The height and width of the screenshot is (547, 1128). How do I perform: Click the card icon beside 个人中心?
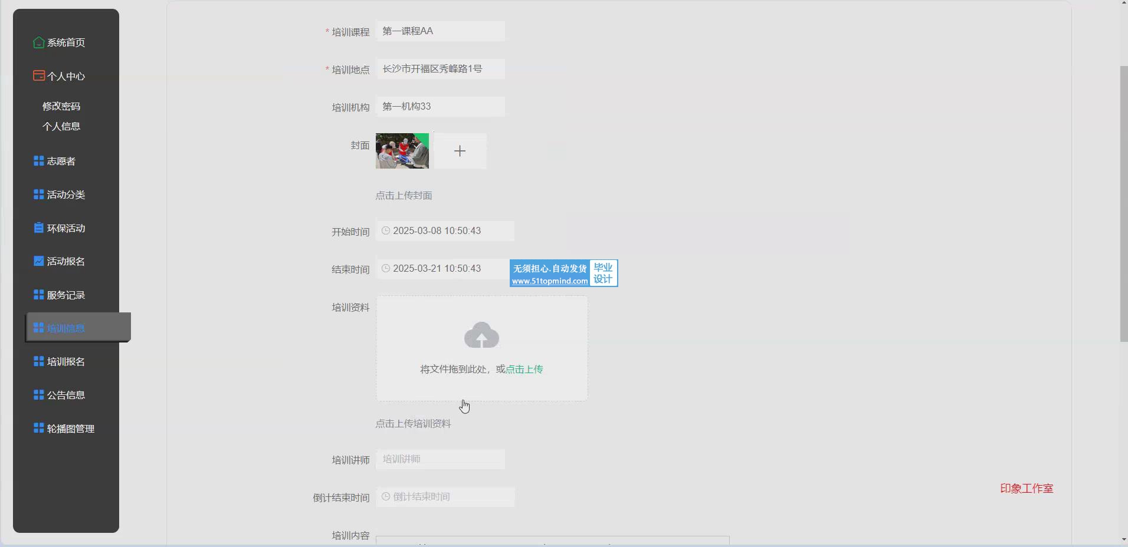click(39, 76)
